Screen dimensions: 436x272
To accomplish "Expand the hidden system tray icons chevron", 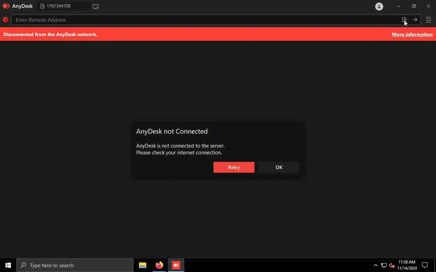I will point(376,265).
